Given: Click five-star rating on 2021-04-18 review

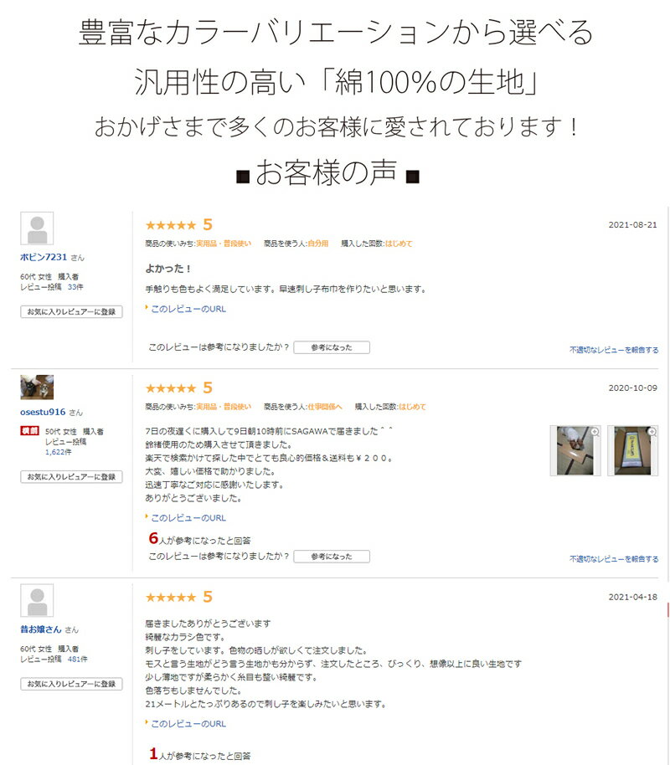Looking at the screenshot, I should (x=171, y=597).
